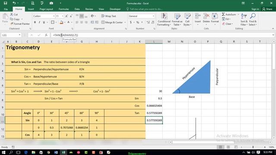Cut the selected cell contents

(x=14, y=14)
